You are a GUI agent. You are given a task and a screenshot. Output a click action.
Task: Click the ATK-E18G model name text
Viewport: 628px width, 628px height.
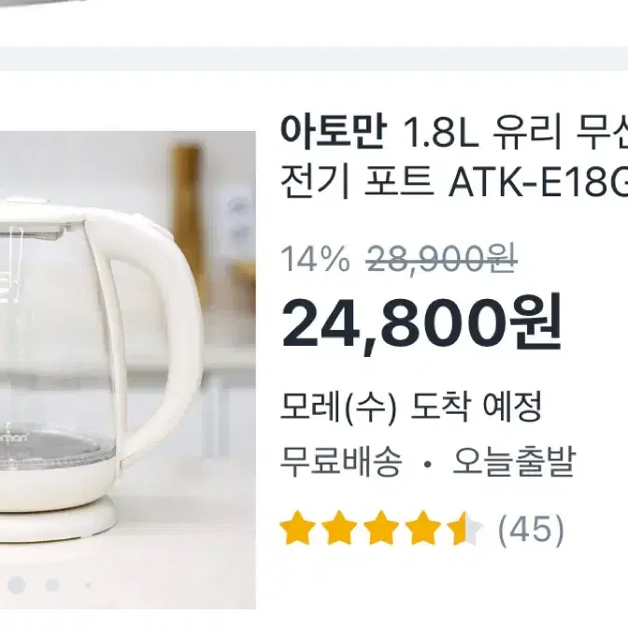[x=538, y=185]
